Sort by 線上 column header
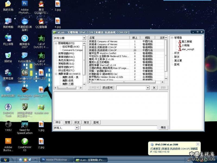217x163 pixels. click(x=135, y=37)
